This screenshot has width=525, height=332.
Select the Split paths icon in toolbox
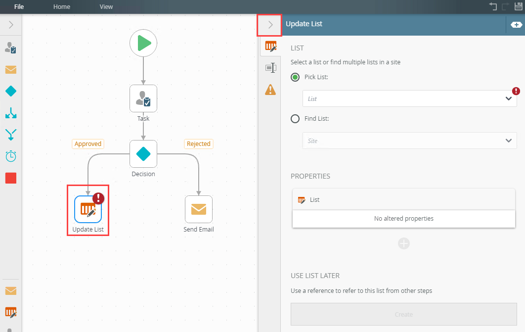(11, 113)
